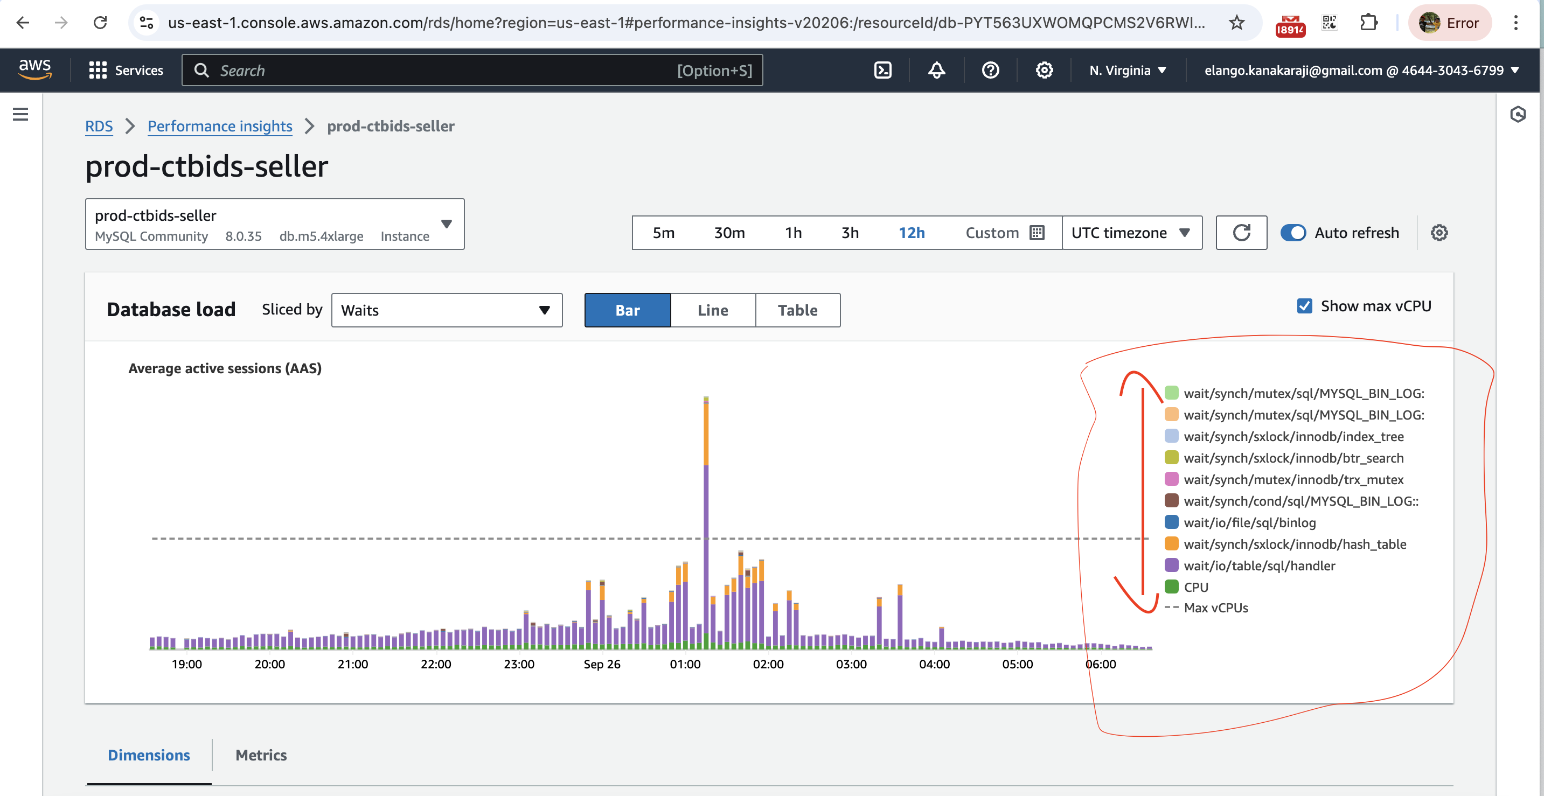Uncheck Show max vCPU checkbox

point(1304,306)
